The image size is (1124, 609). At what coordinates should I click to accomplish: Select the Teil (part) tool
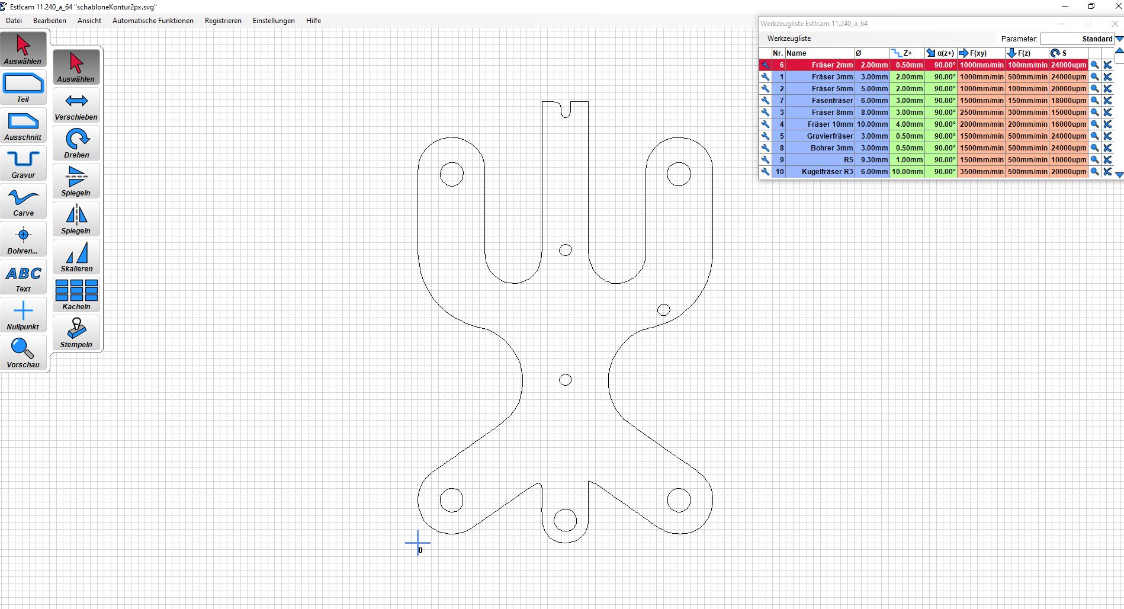click(23, 88)
